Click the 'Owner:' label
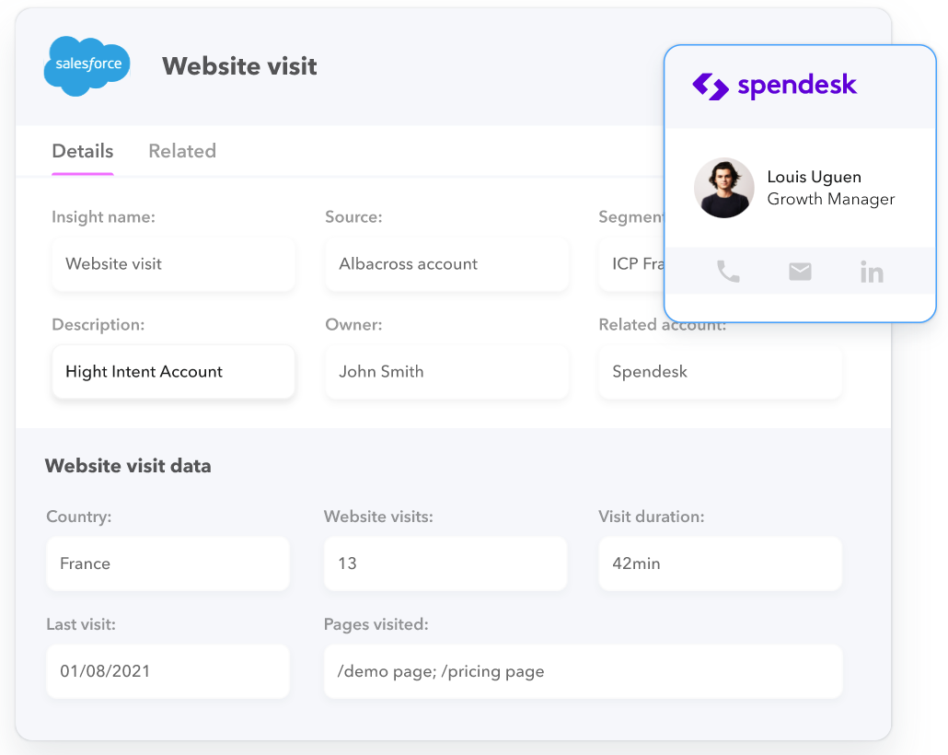 click(353, 325)
